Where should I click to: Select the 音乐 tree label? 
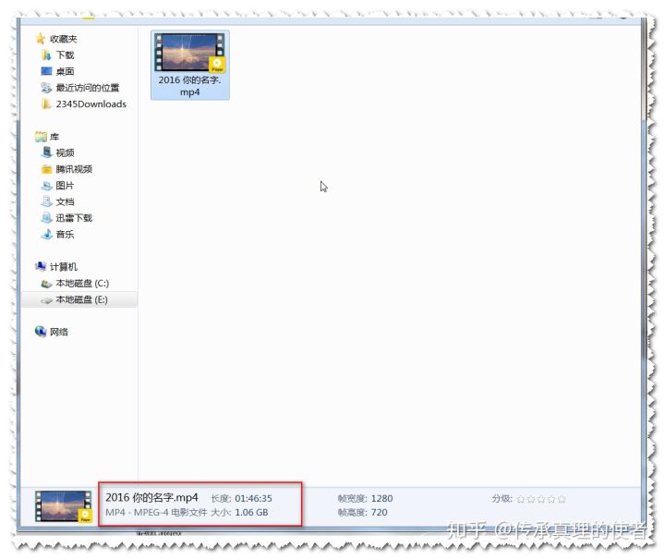pyautogui.click(x=65, y=234)
